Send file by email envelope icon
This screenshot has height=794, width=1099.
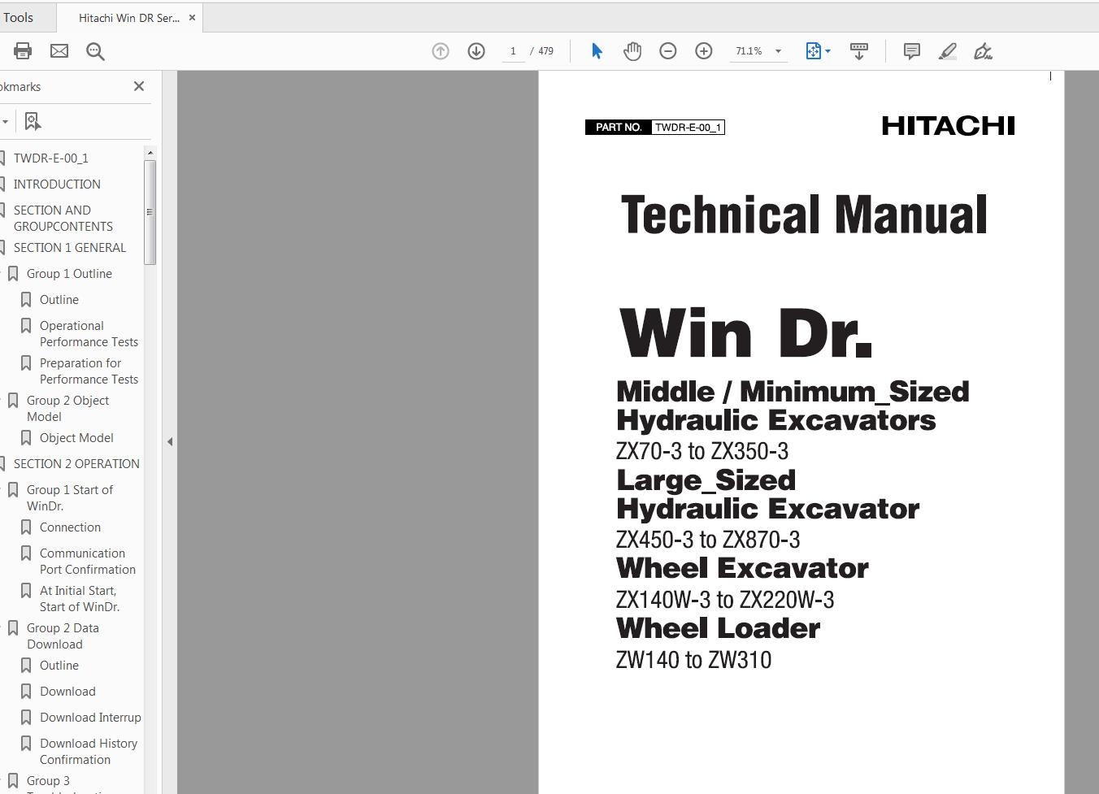click(x=59, y=51)
